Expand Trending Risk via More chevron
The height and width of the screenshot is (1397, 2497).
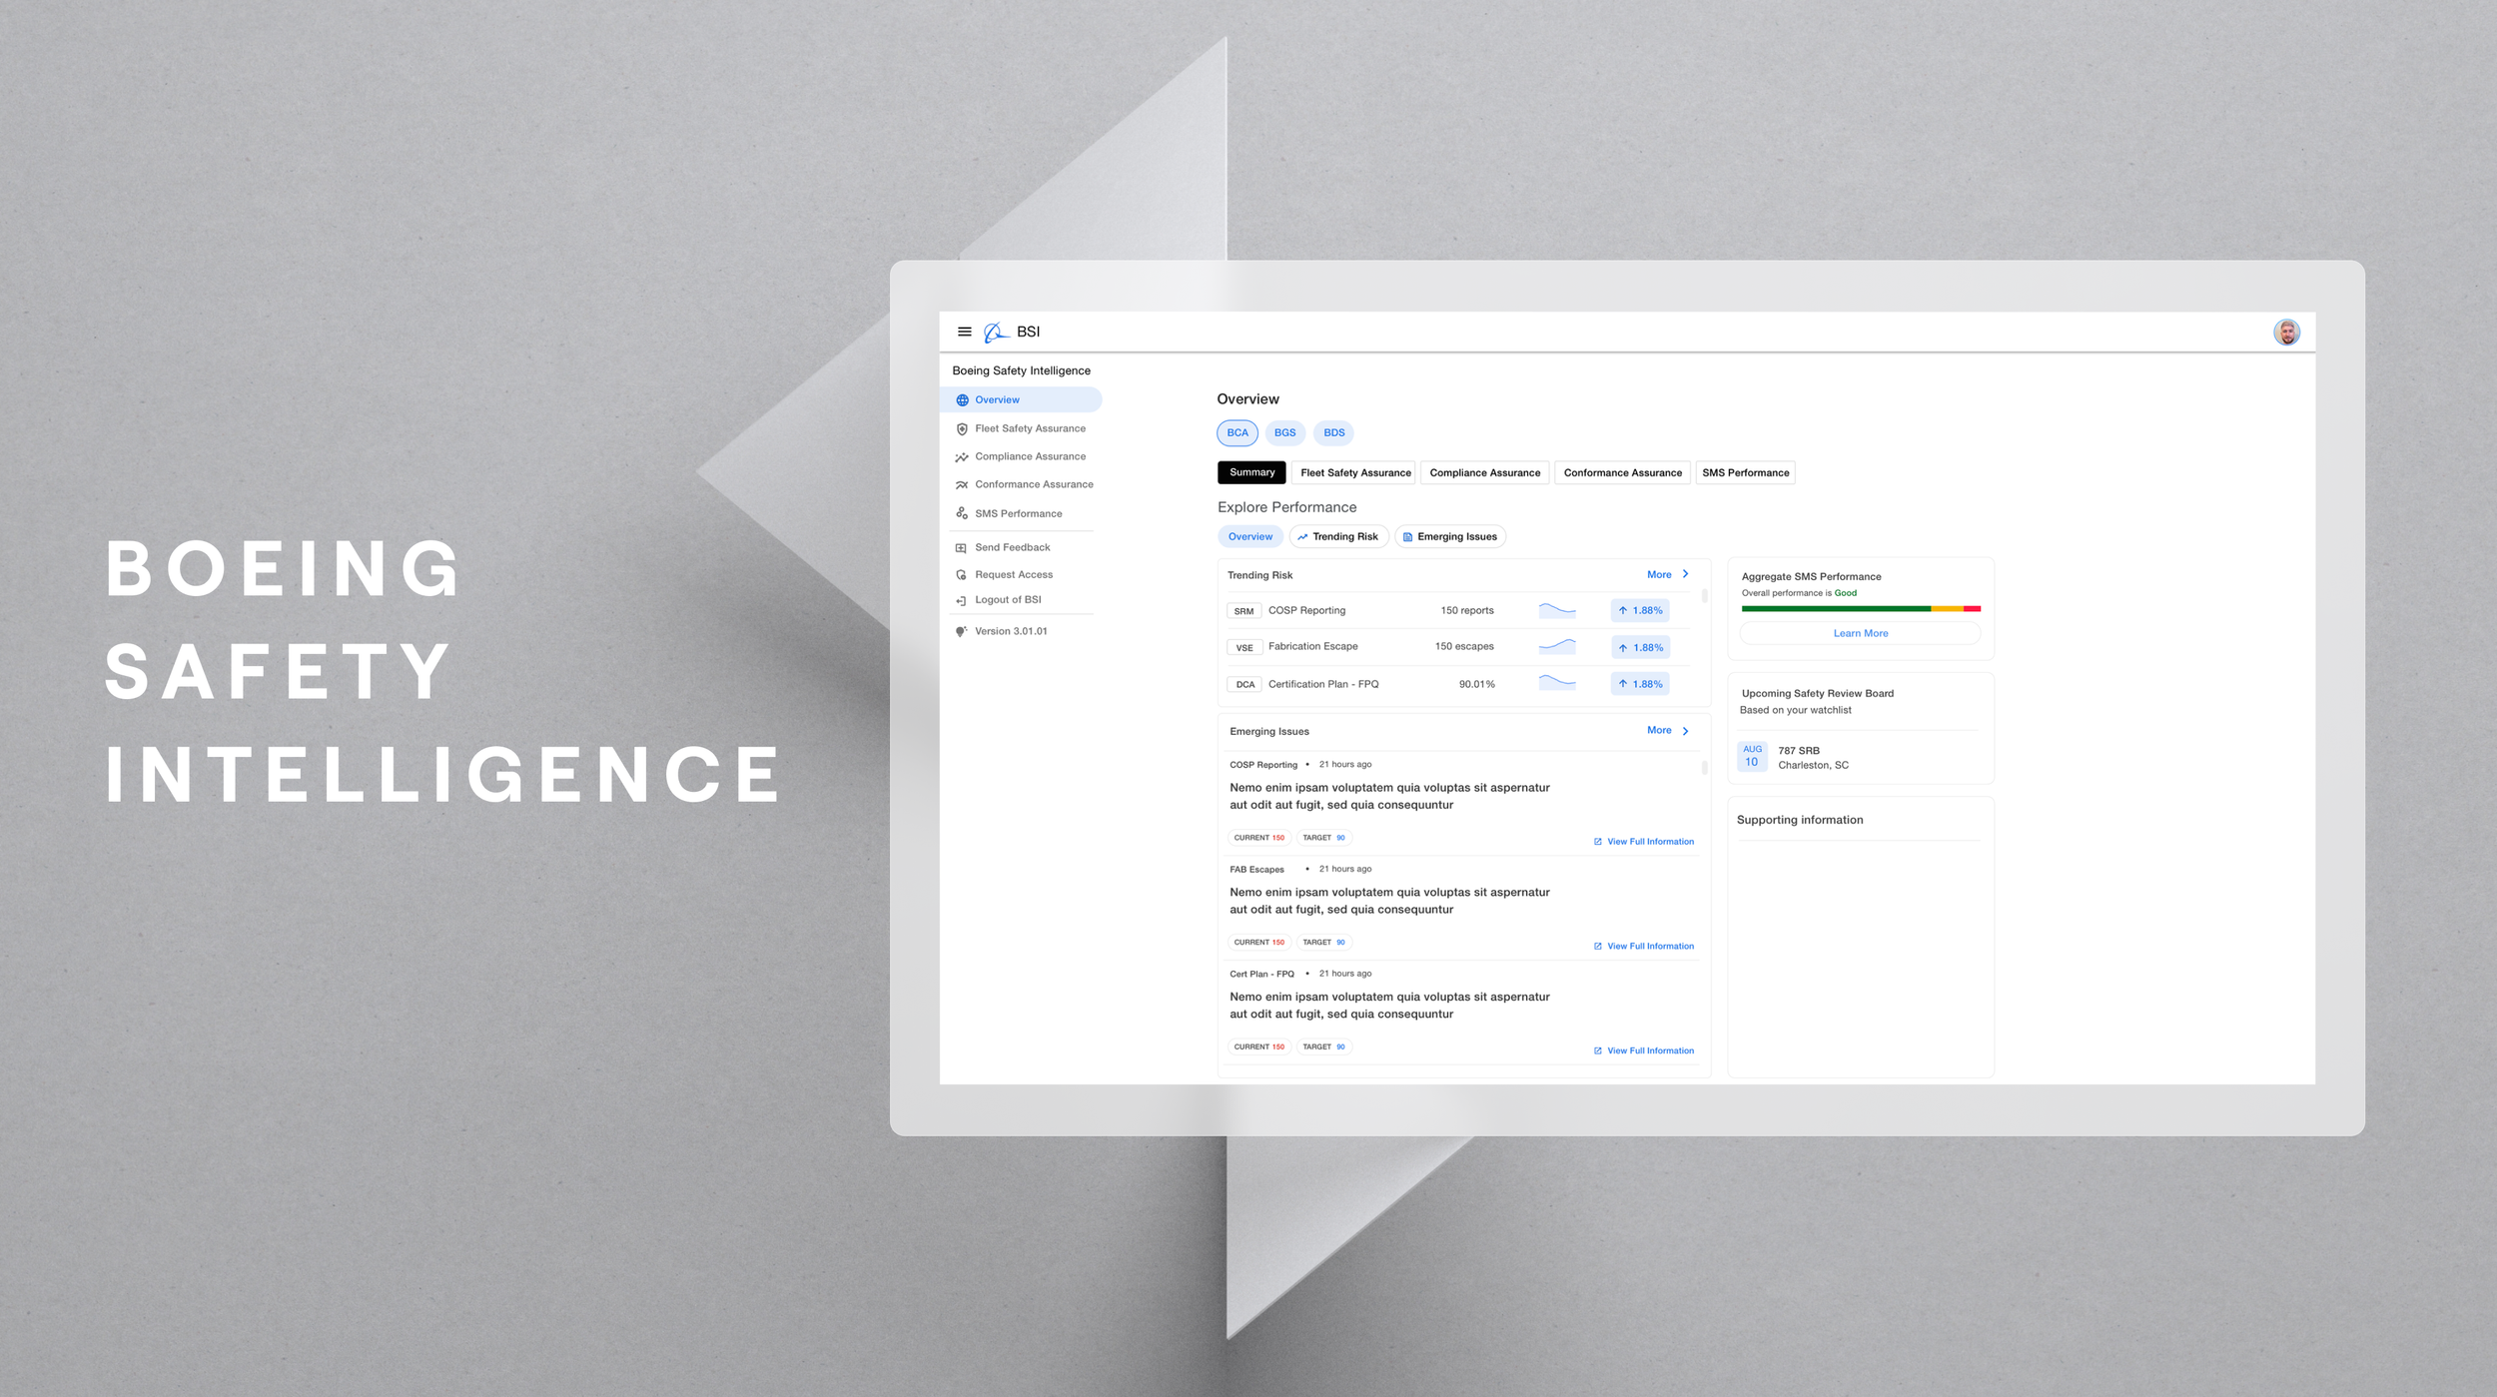1685,574
